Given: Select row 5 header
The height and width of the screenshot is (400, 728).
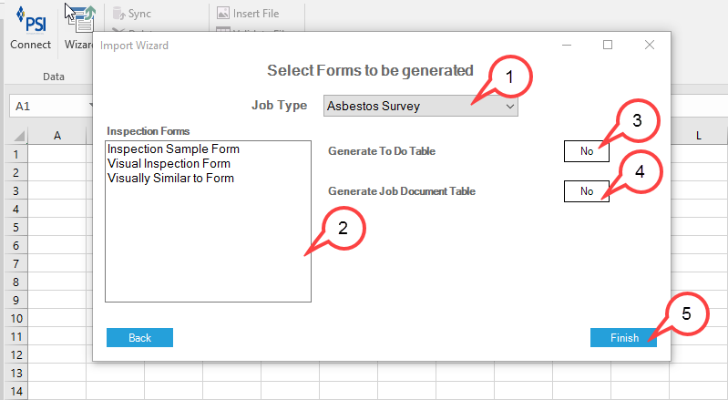Looking at the screenshot, I should click(15, 228).
